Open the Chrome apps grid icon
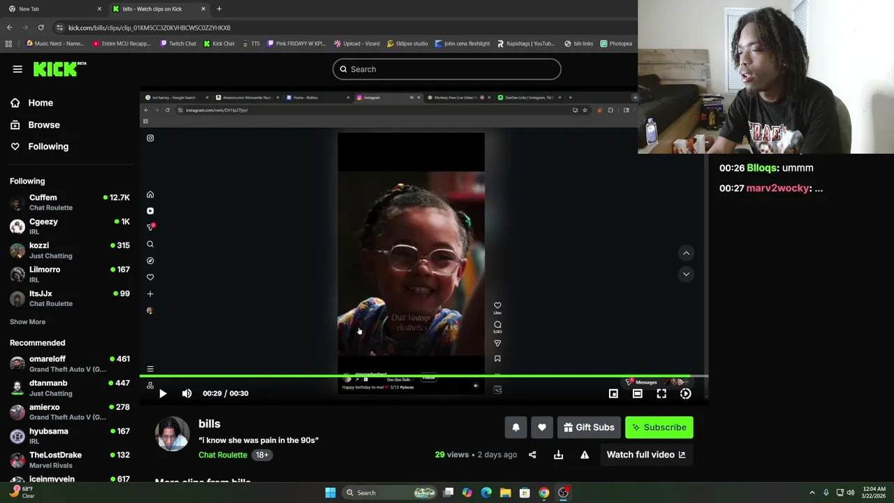Screen dimensions: 894x503 click(8, 43)
